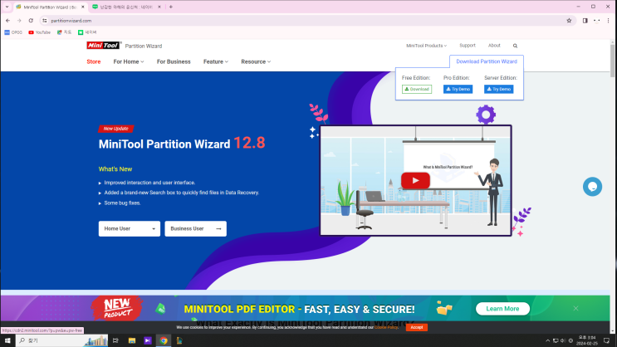The width and height of the screenshot is (617, 347).
Task: Try Demo of Server Edition
Action: tap(498, 90)
